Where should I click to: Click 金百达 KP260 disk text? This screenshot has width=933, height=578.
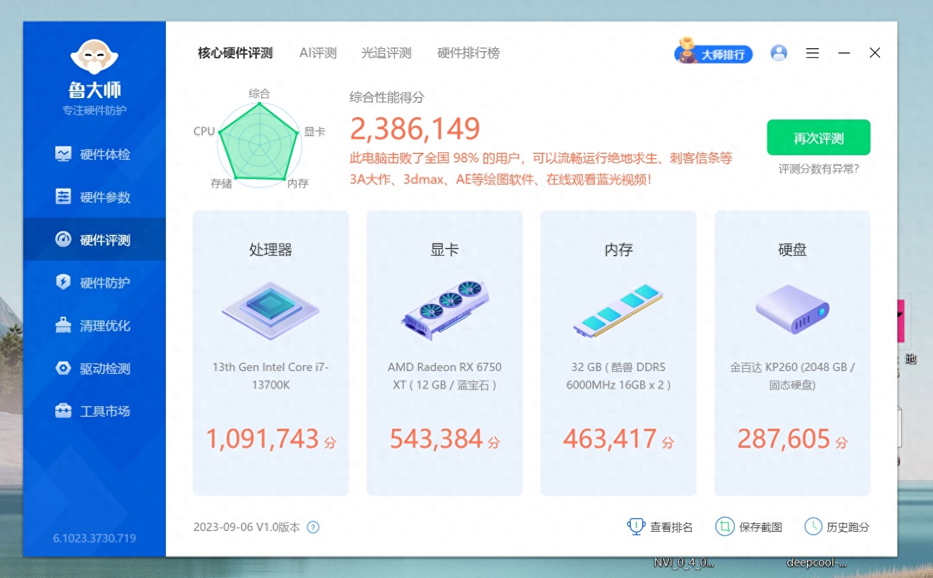792,376
